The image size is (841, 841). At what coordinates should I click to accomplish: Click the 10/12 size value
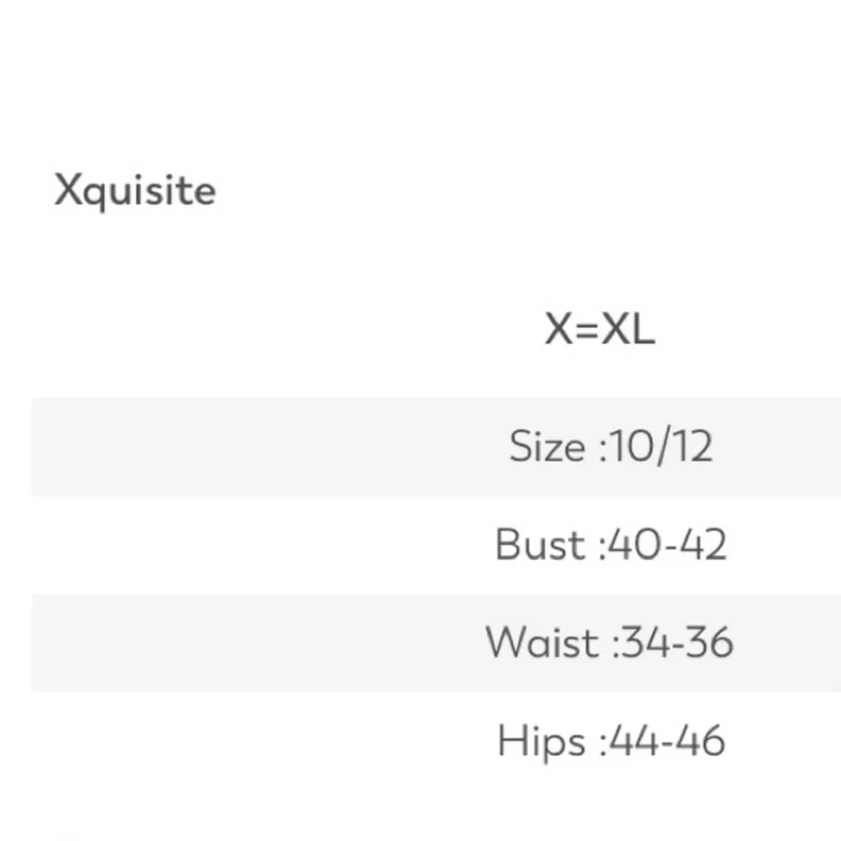click(663, 446)
